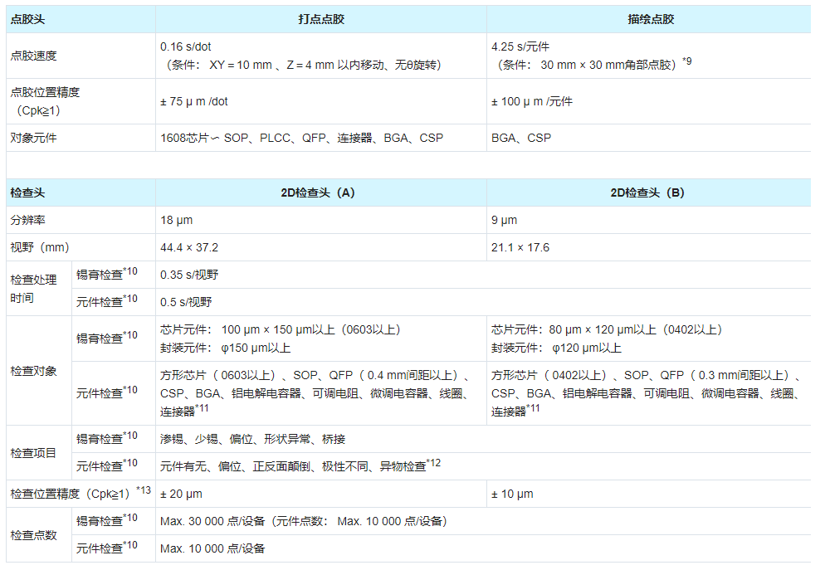Click the 打点点胶 column header

tap(320, 19)
